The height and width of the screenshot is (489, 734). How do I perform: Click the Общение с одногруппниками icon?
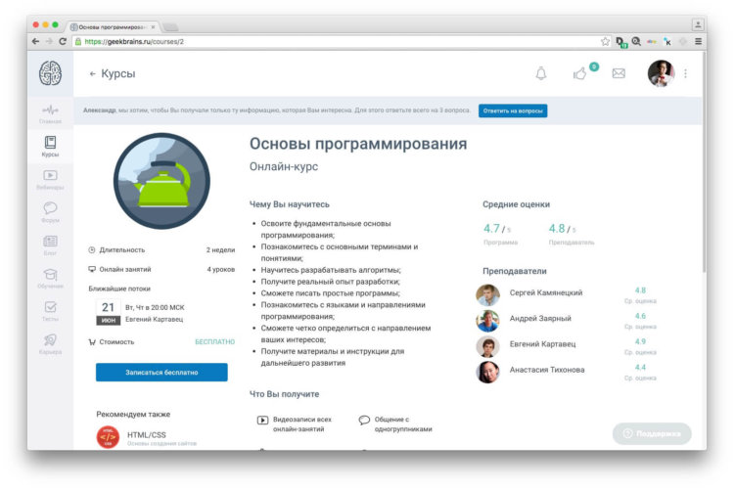pos(364,421)
